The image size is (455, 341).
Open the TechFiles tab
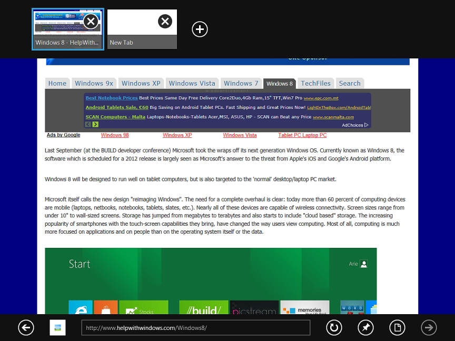point(316,83)
